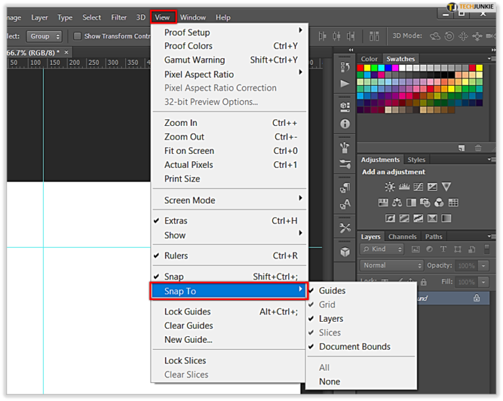The image size is (503, 401).
Task: Add a Hue/Saturation adjustment
Action: coord(383,202)
